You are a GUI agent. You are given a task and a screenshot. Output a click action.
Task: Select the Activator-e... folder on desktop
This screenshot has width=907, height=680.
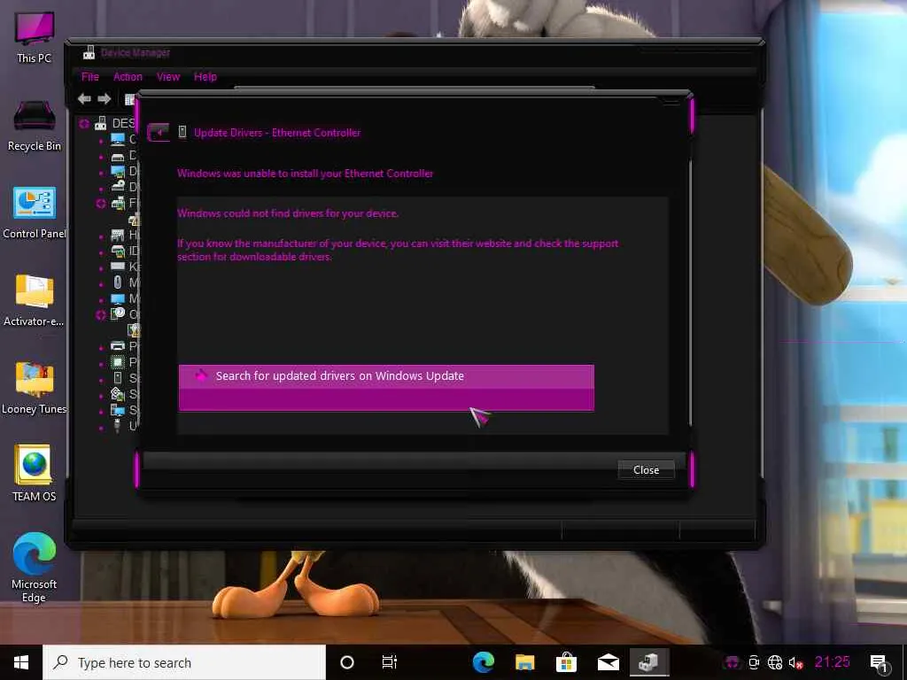[35, 301]
